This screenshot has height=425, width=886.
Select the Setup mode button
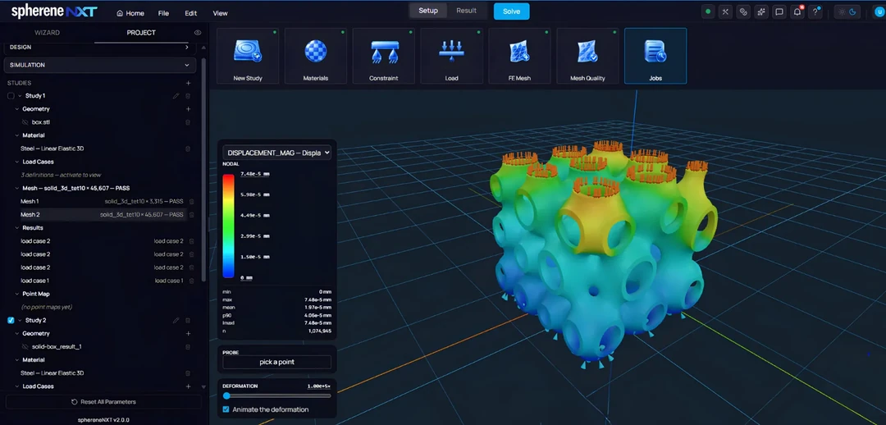pyautogui.click(x=428, y=11)
